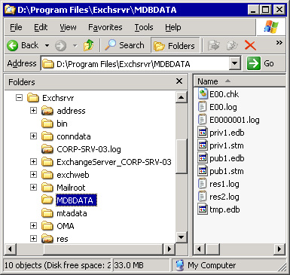Open the Favorites menu

[105, 27]
